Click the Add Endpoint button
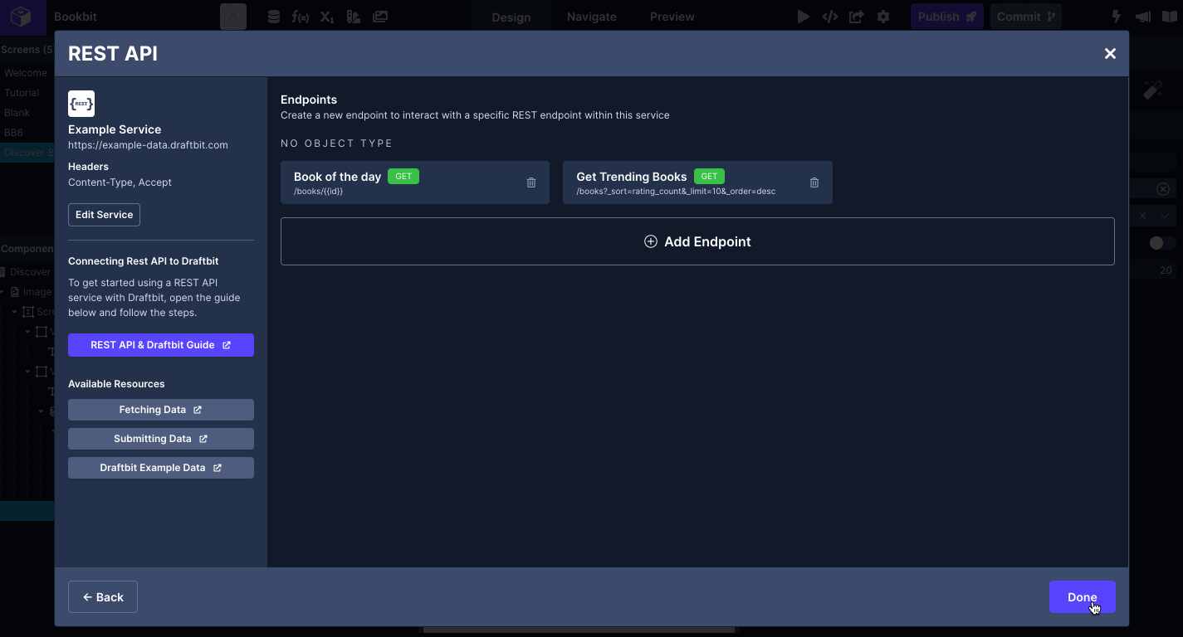 [x=697, y=241]
